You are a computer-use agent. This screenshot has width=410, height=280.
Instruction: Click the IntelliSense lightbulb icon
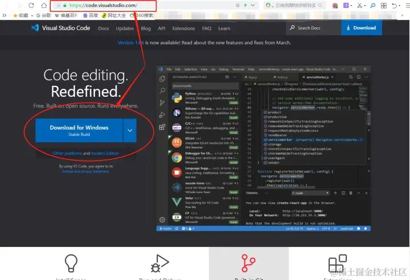tap(71, 263)
